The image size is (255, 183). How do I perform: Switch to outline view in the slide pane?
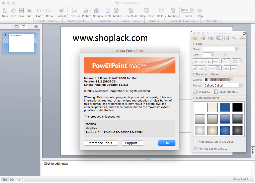pyautogui.click(x=24, y=27)
